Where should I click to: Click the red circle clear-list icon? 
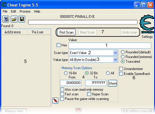(78, 111)
